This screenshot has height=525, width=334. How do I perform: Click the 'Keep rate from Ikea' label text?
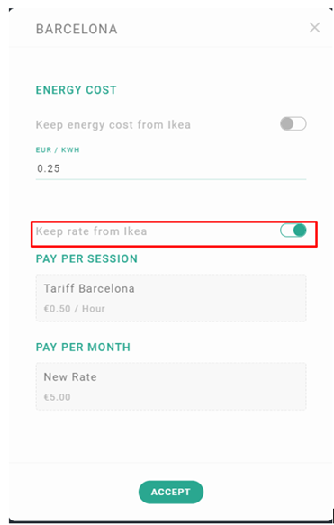pyautogui.click(x=91, y=231)
